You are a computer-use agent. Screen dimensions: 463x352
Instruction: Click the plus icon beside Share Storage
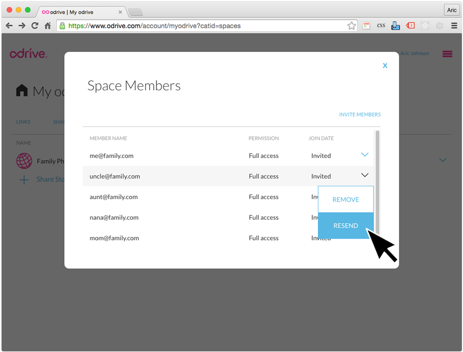coord(24,180)
